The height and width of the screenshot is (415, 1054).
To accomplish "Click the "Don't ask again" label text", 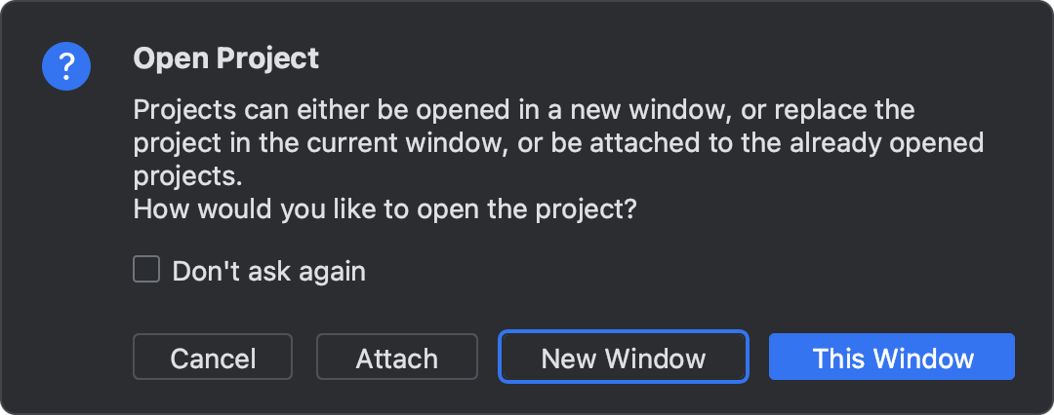I will click(268, 271).
